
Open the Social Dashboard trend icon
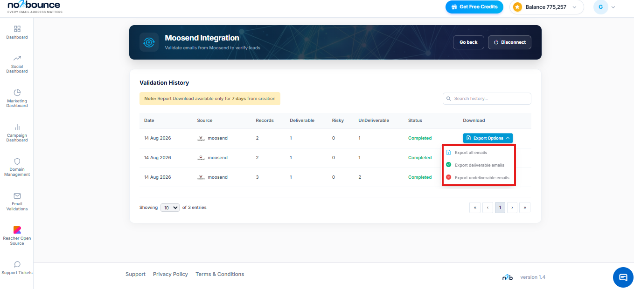pyautogui.click(x=17, y=58)
